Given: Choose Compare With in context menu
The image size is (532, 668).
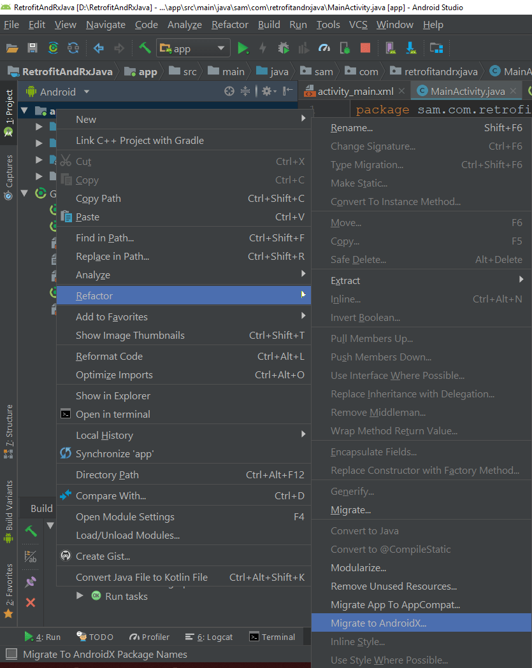Looking at the screenshot, I should click(183, 496).
